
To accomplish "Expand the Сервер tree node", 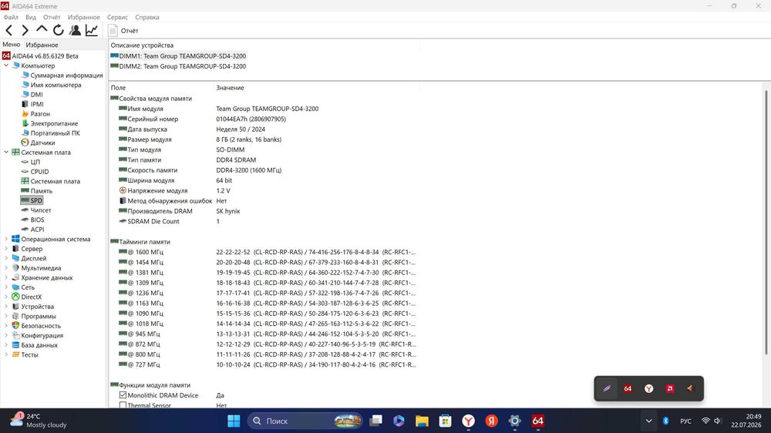I will (x=6, y=249).
